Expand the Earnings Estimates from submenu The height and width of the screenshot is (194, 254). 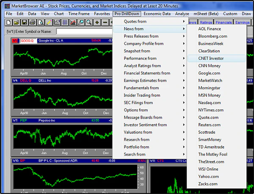click(x=150, y=80)
